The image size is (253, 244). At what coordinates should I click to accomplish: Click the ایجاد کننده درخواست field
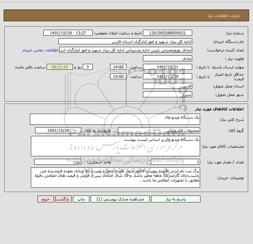[126, 50]
